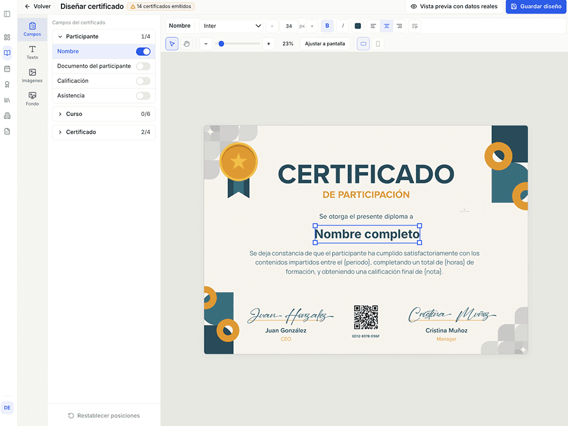Increase font size with plus
This screenshot has width=568, height=426.
pyautogui.click(x=312, y=26)
